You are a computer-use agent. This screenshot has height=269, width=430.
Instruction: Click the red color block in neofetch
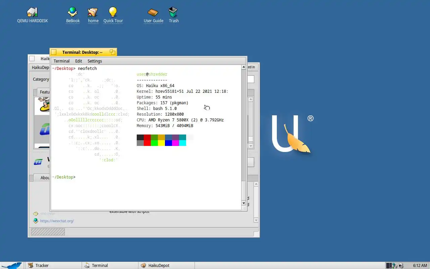(147, 137)
